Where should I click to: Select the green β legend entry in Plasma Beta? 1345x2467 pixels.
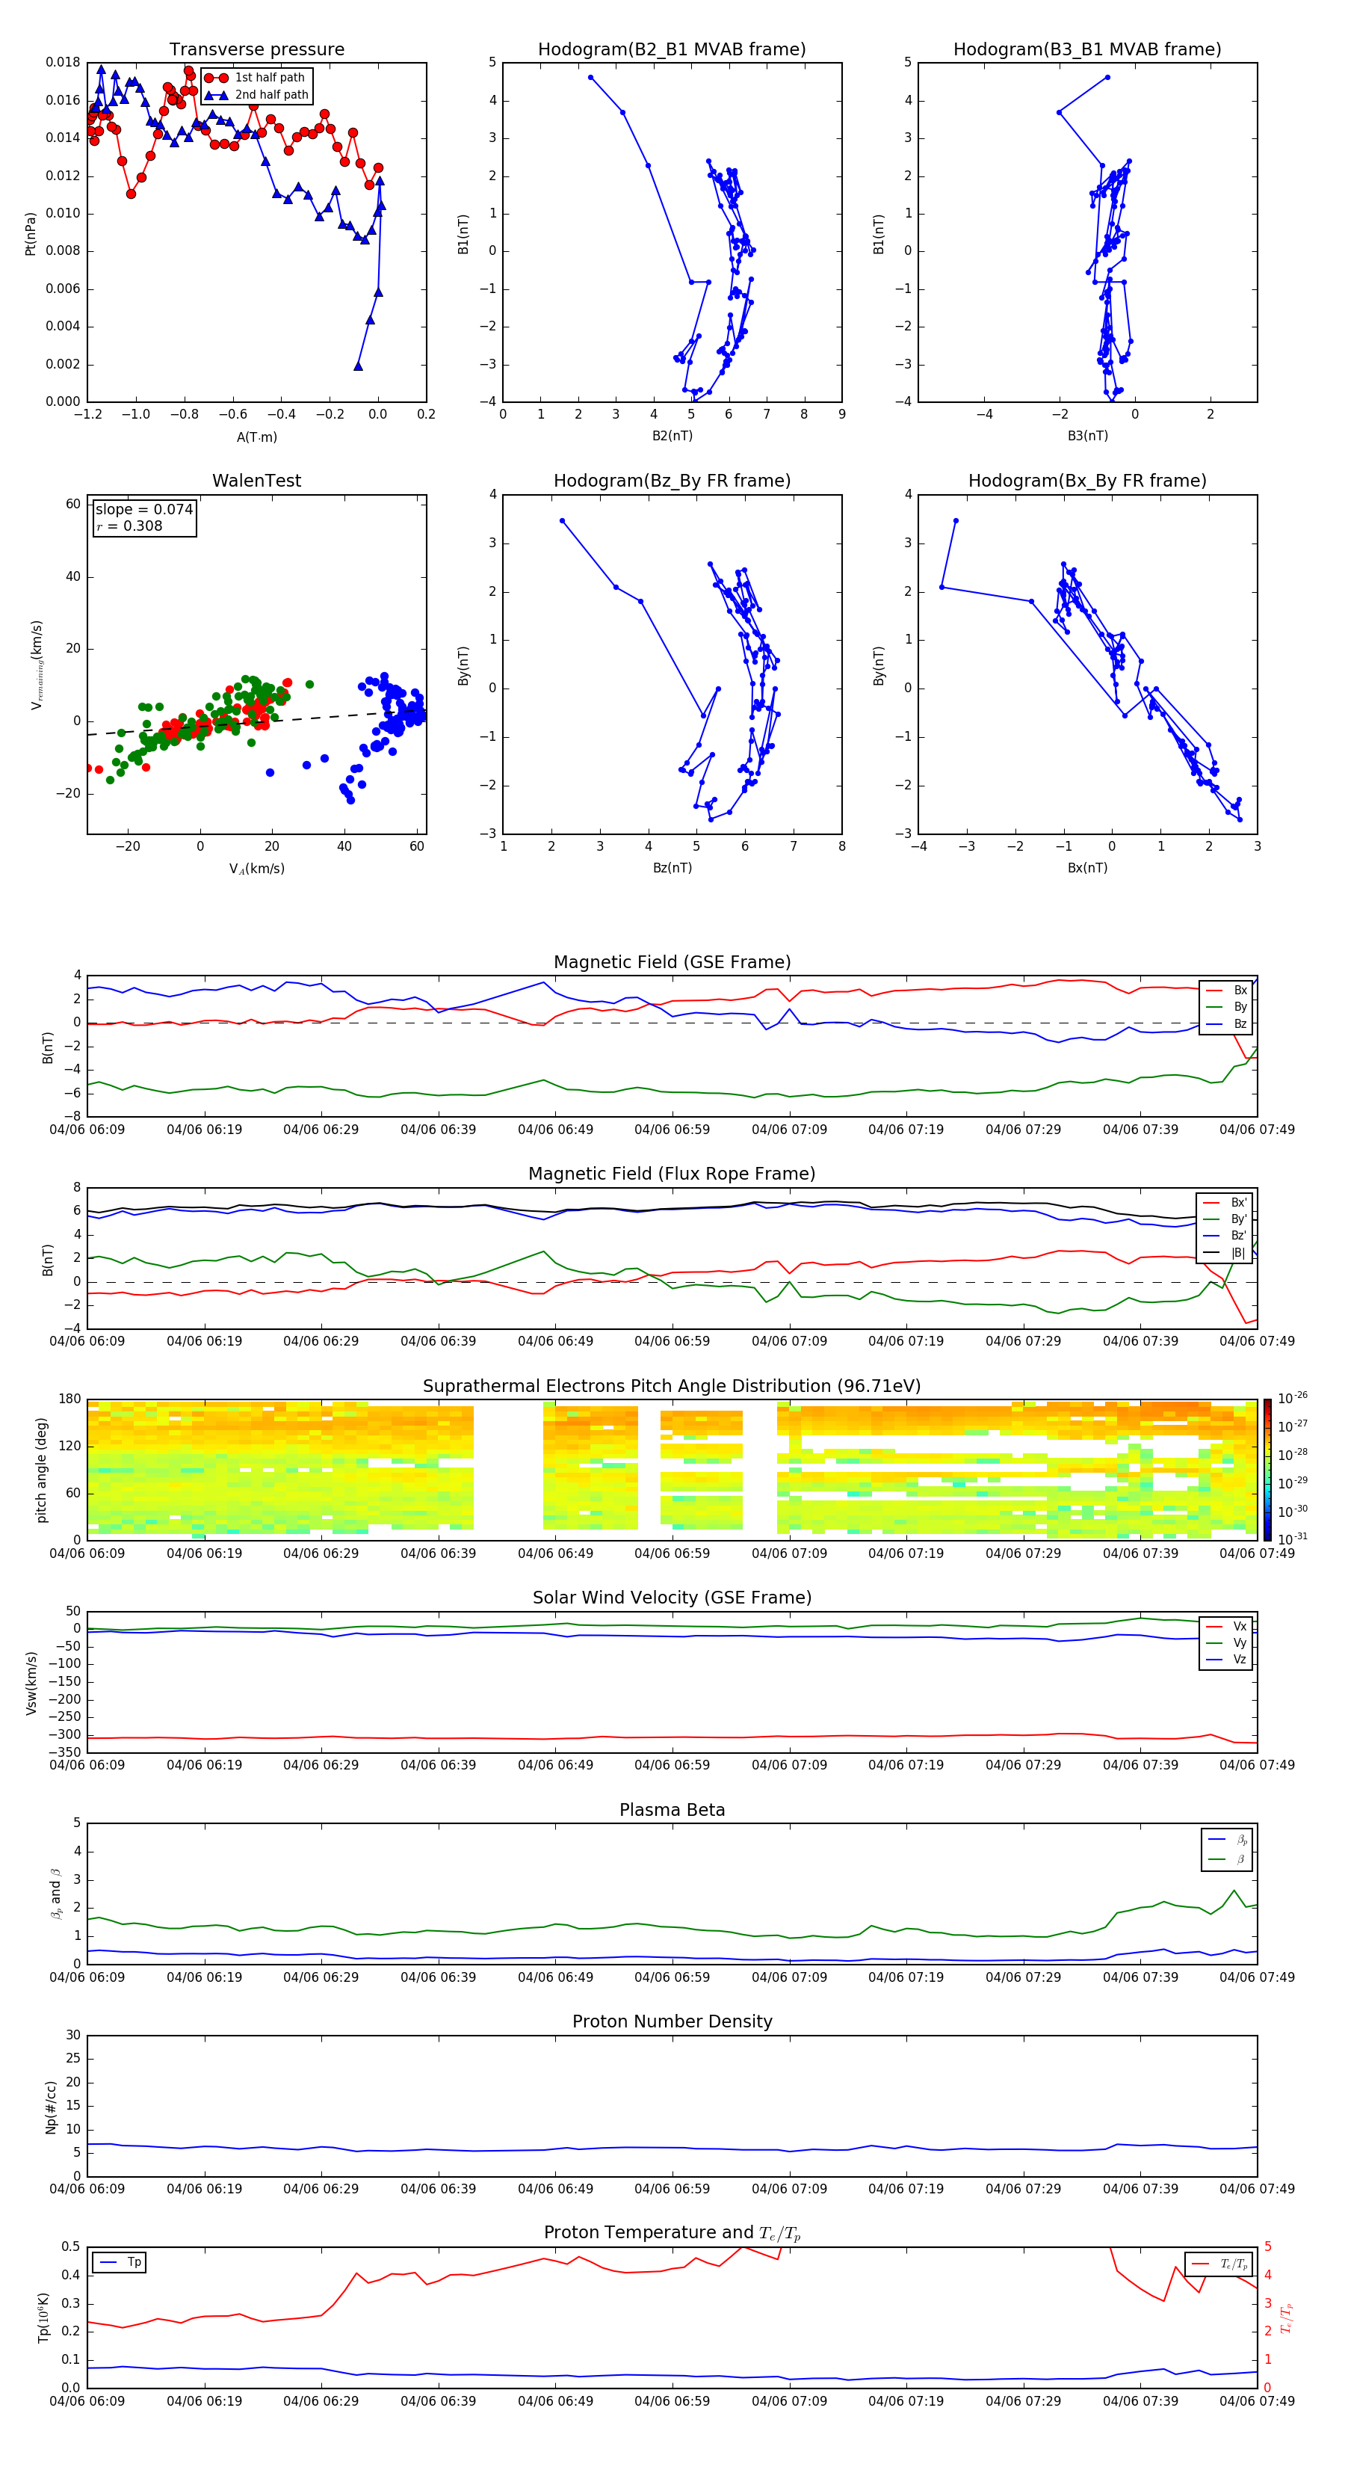(x=1228, y=1859)
